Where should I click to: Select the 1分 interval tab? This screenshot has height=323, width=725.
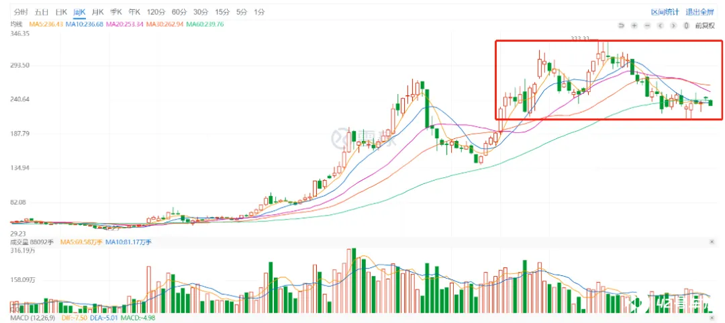[x=259, y=13]
